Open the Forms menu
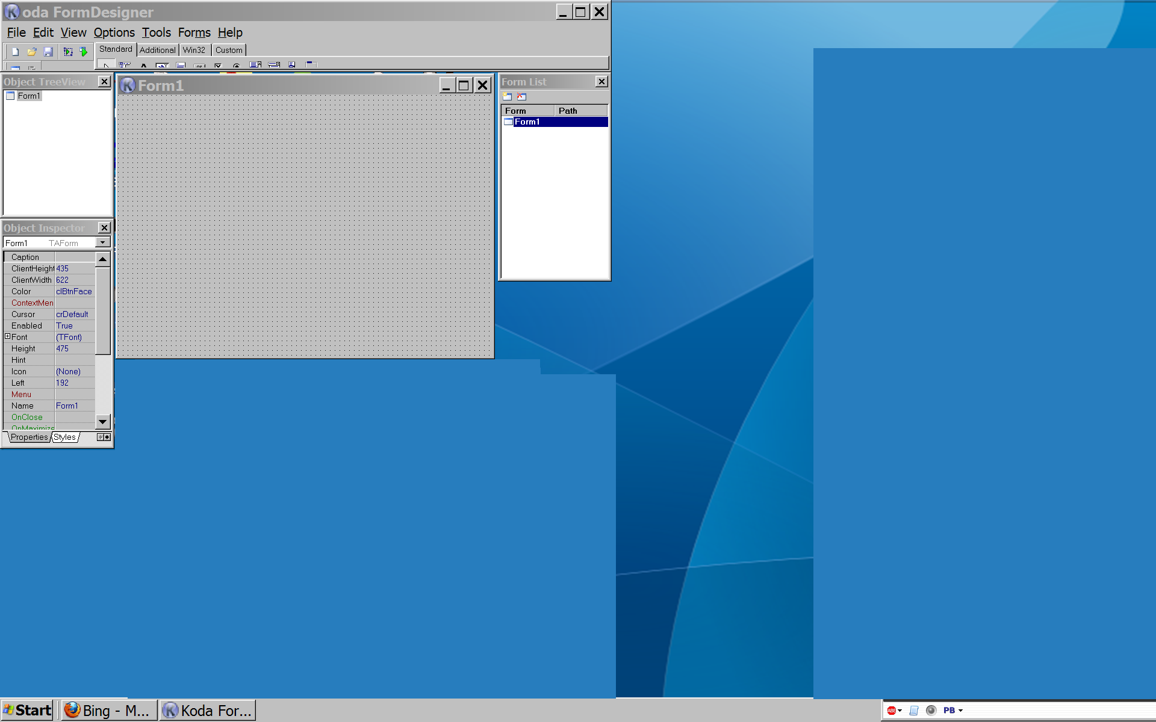 click(x=194, y=32)
